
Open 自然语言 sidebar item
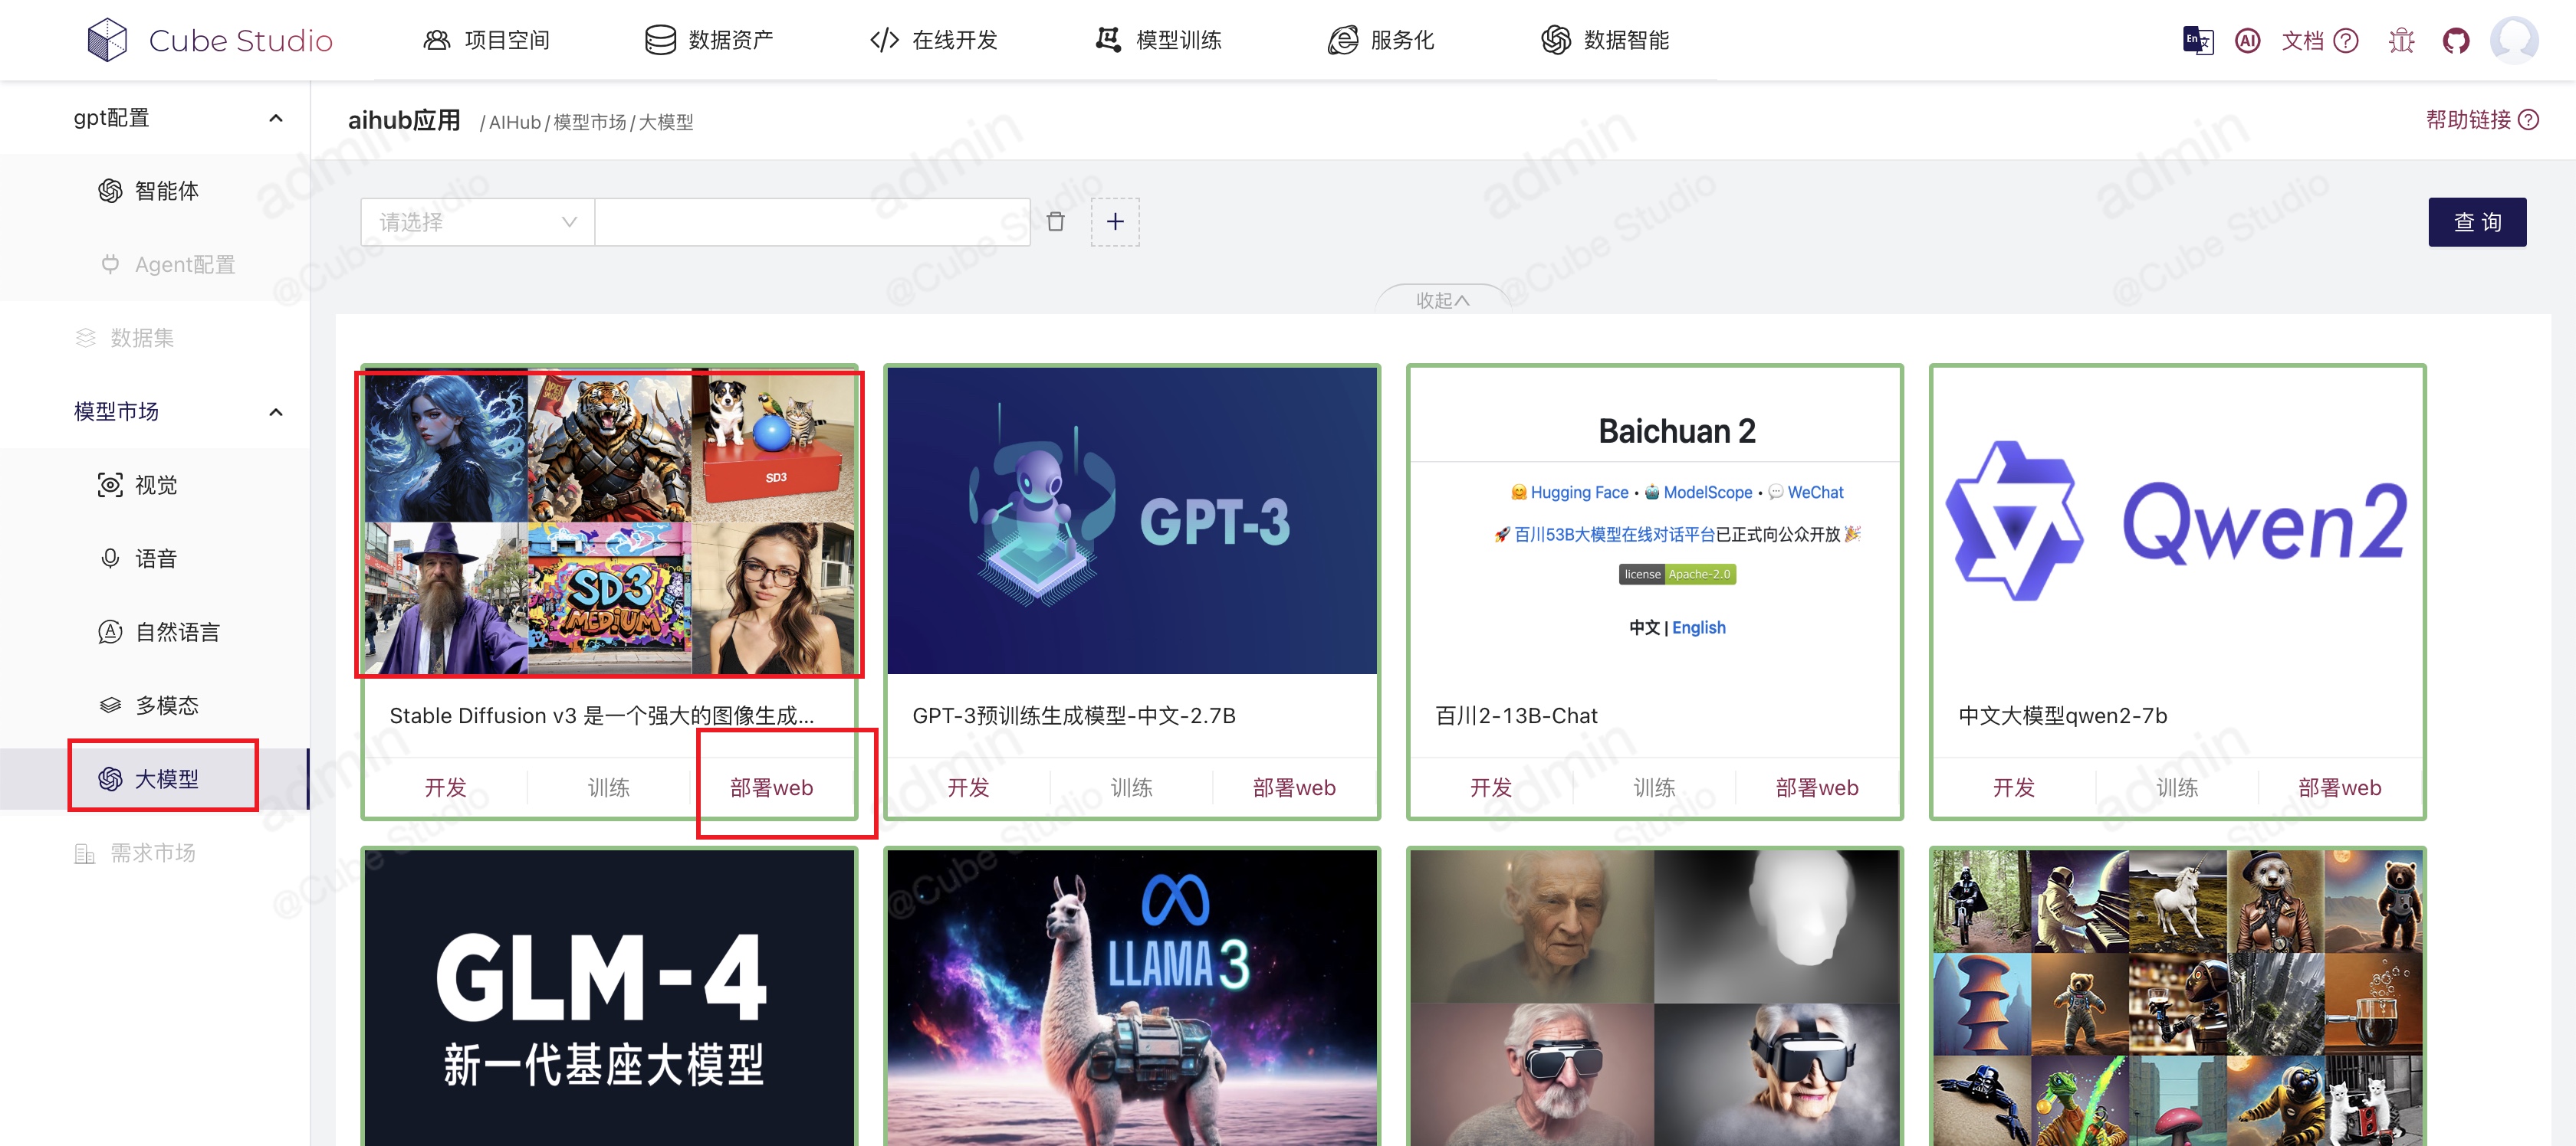pos(177,633)
